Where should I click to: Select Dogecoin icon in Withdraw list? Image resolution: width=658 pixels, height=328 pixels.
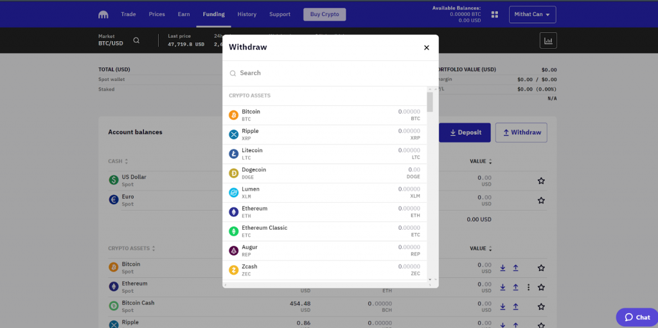233,173
